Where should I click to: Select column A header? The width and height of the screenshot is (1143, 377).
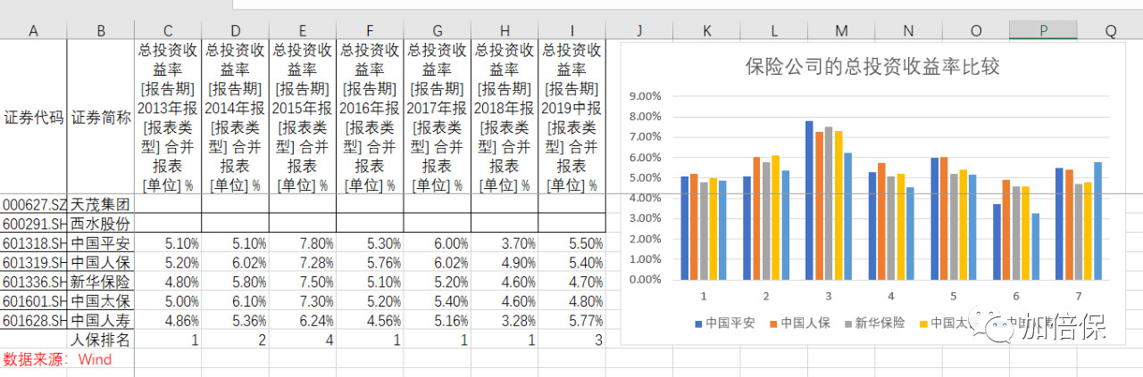34,30
